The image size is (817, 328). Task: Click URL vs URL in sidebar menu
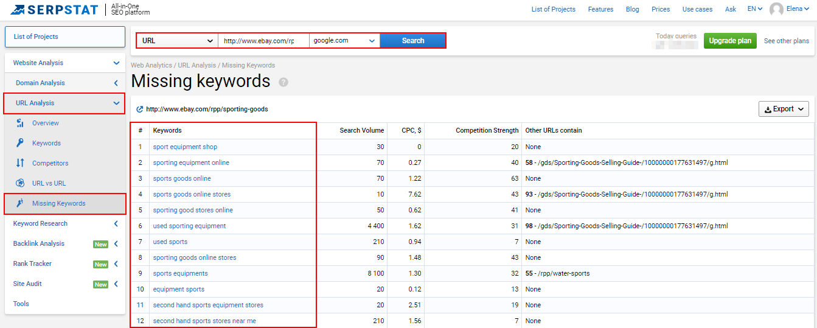(49, 183)
